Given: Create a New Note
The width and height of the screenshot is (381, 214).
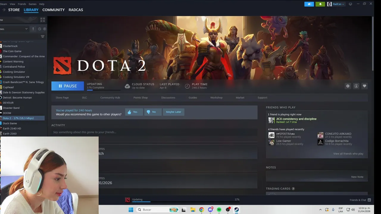Looking at the screenshot, I should [x=357, y=177].
